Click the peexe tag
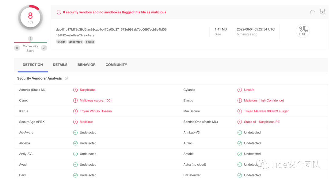Image resolution: width=331 pixels, height=179 pixels. (x=90, y=42)
